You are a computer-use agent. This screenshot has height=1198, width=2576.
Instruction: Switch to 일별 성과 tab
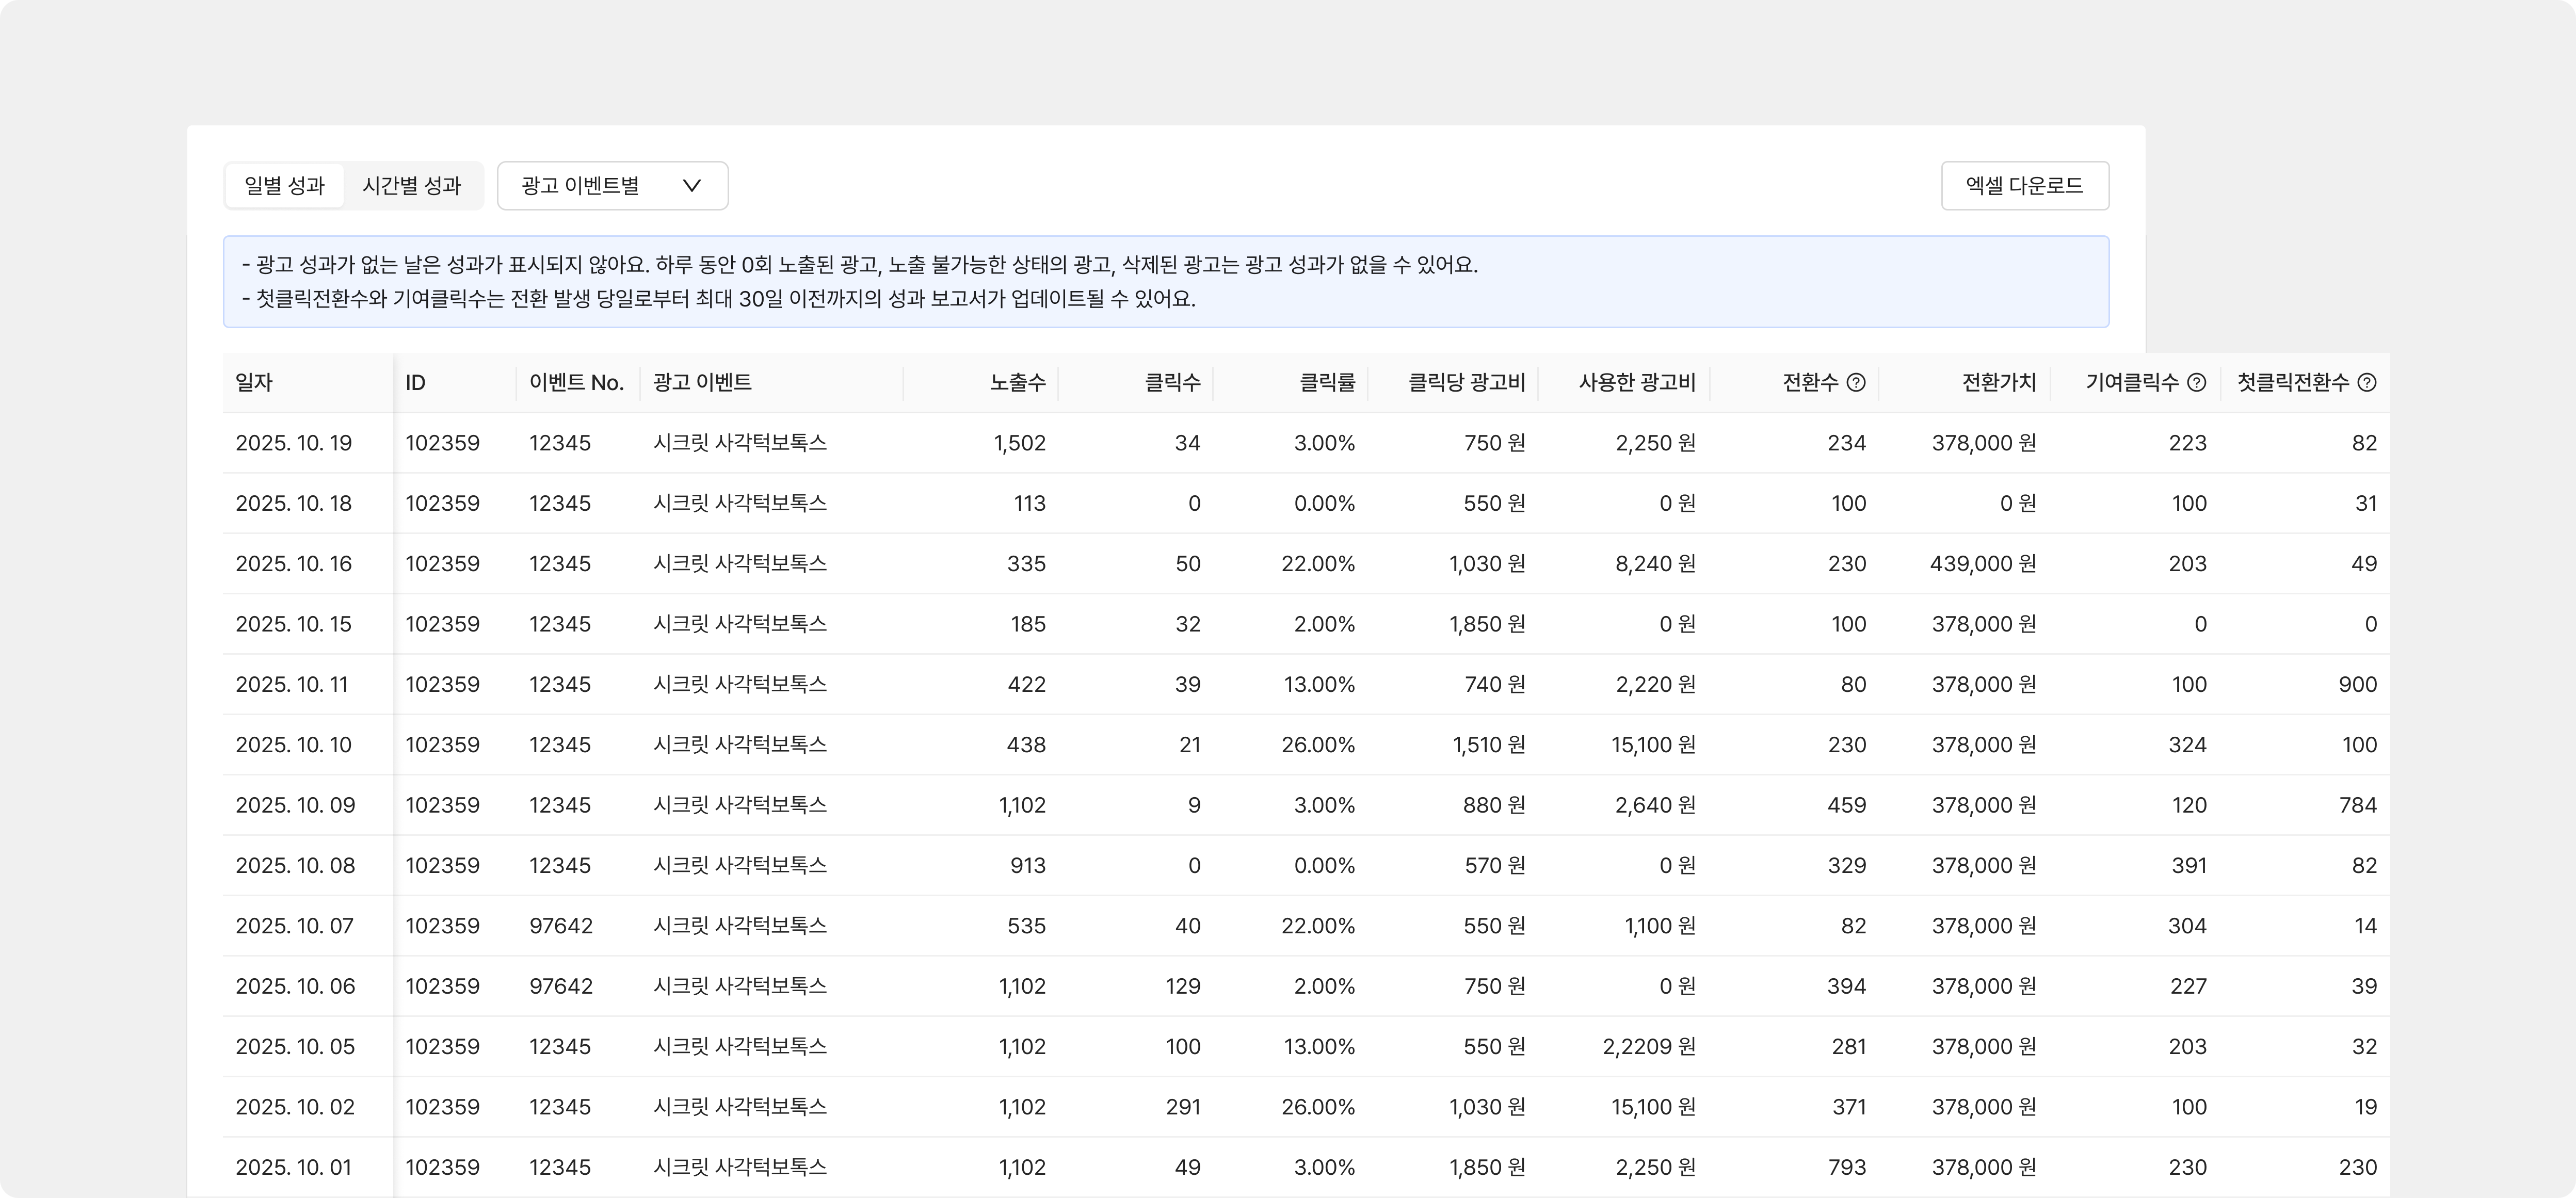click(285, 186)
